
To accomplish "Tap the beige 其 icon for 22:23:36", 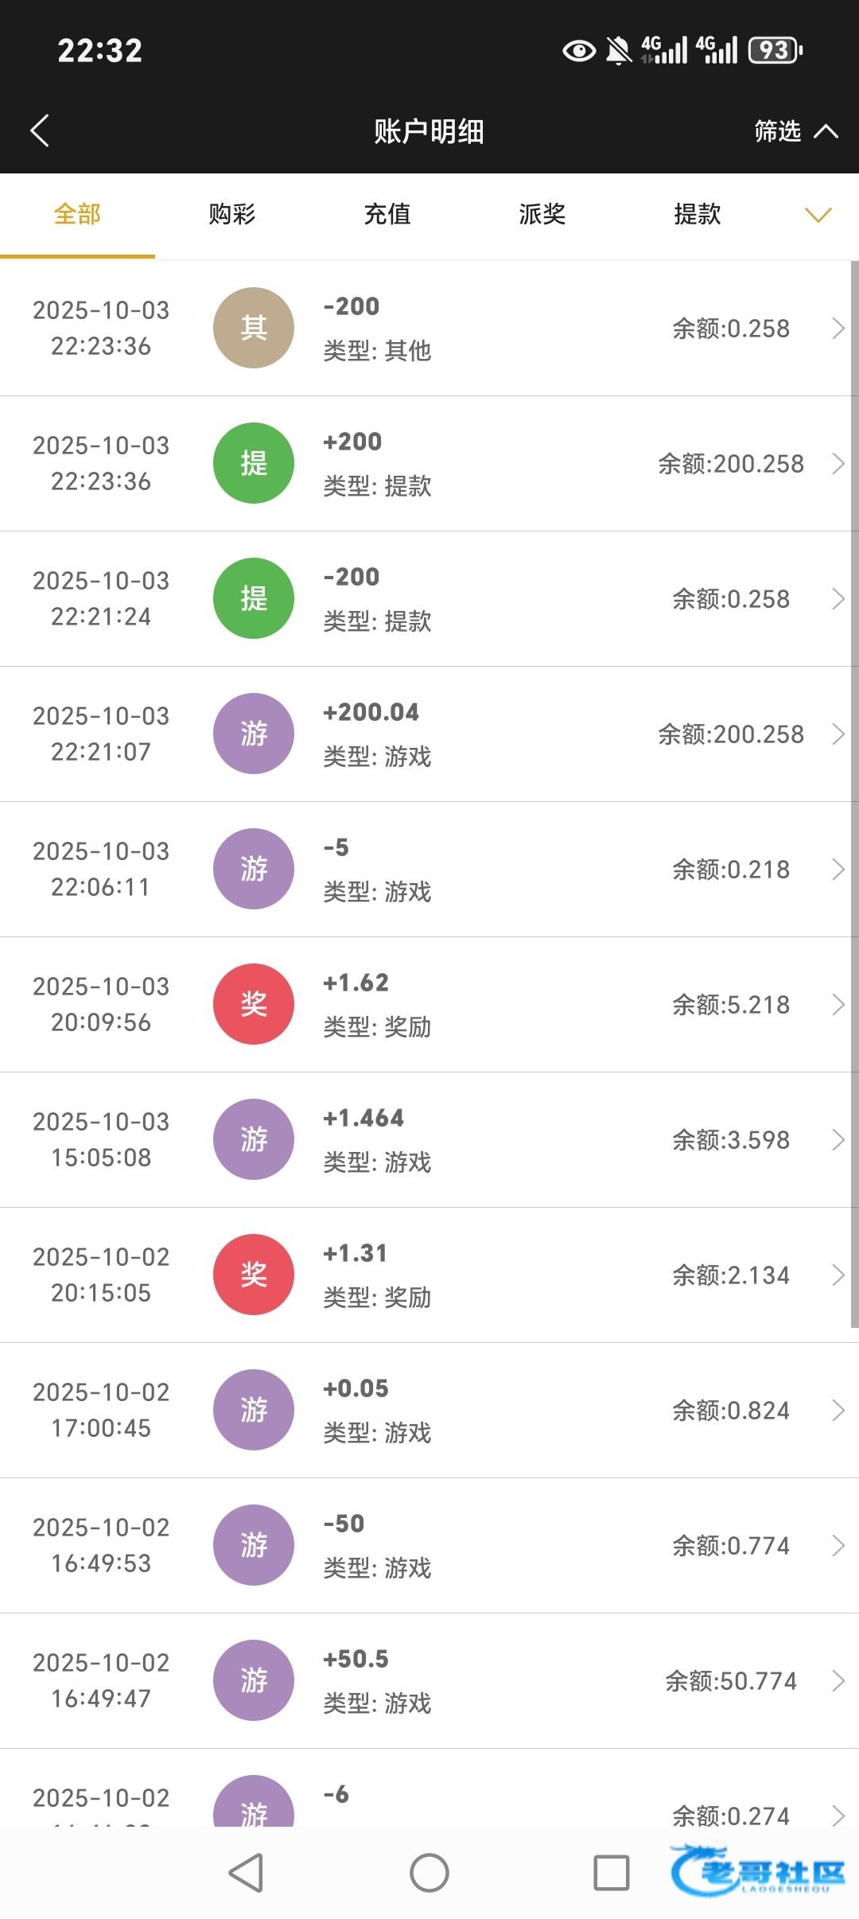I will 254,328.
